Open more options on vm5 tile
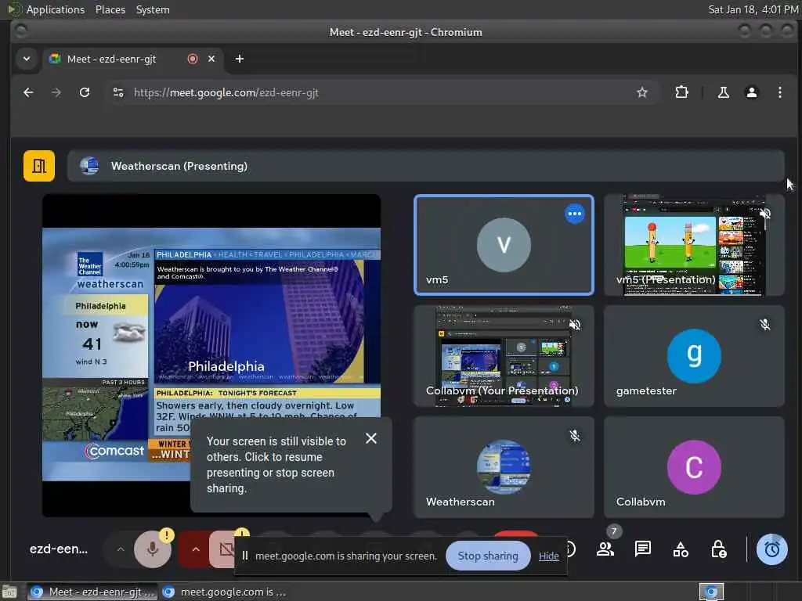 pyautogui.click(x=574, y=214)
